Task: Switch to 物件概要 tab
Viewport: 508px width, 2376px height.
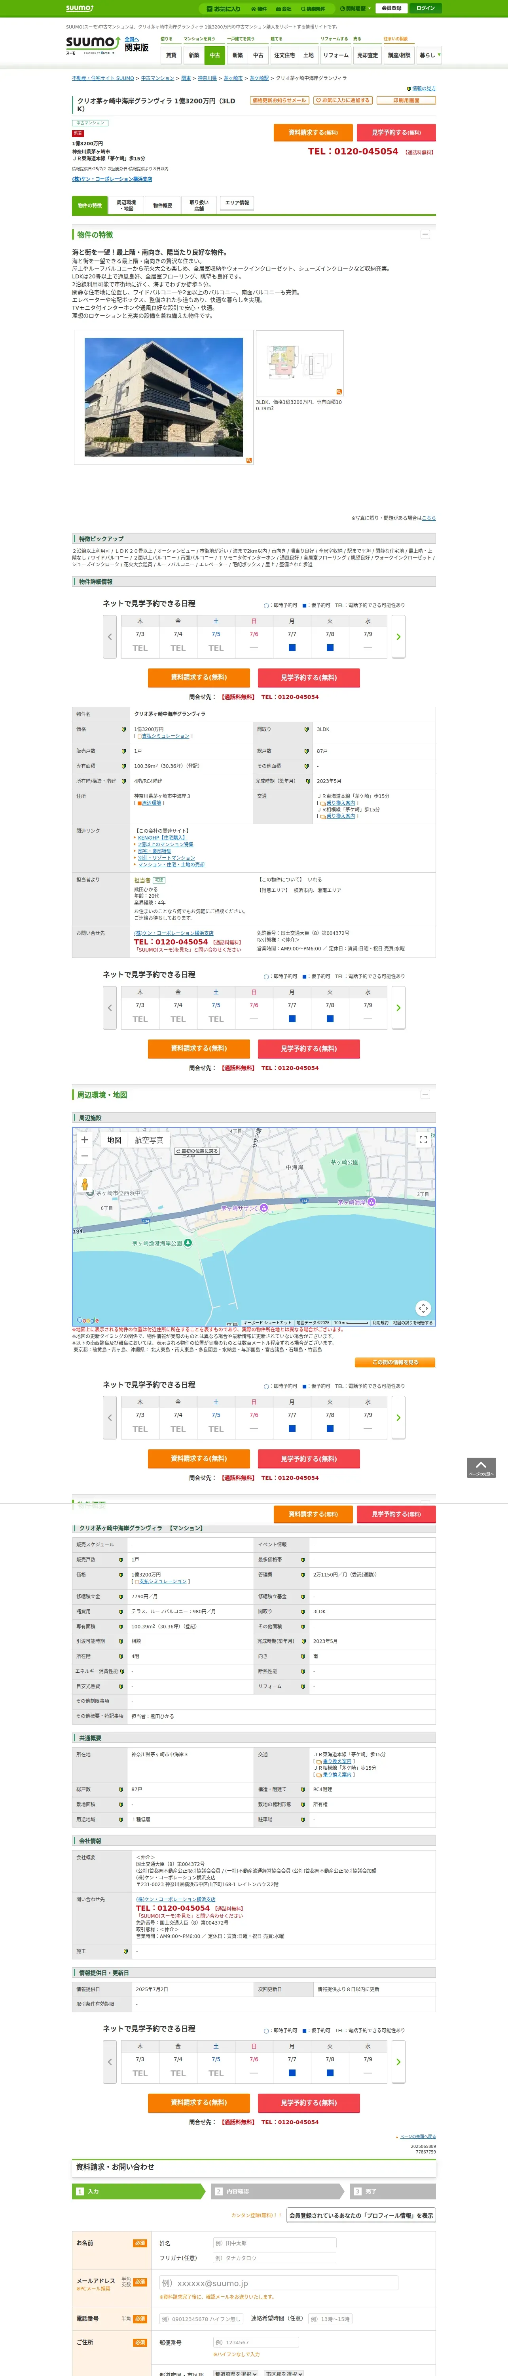Action: tap(162, 205)
